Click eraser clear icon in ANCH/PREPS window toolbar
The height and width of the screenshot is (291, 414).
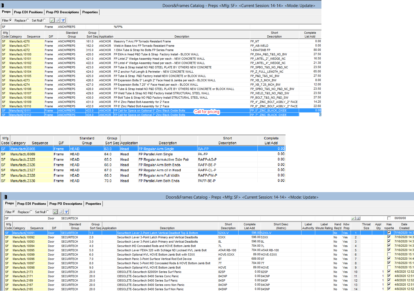(57, 20)
